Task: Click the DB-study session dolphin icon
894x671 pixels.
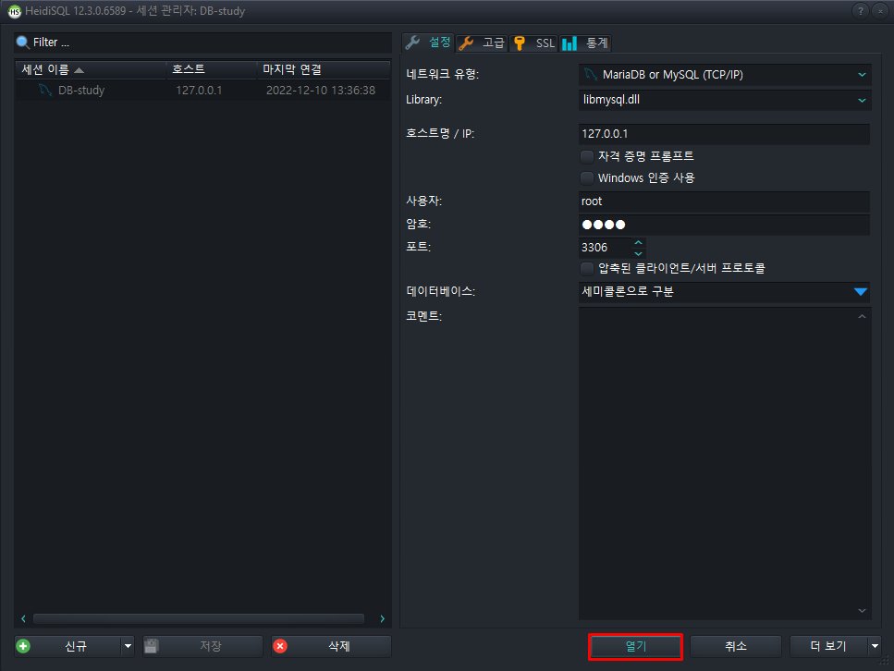Action: (x=45, y=90)
